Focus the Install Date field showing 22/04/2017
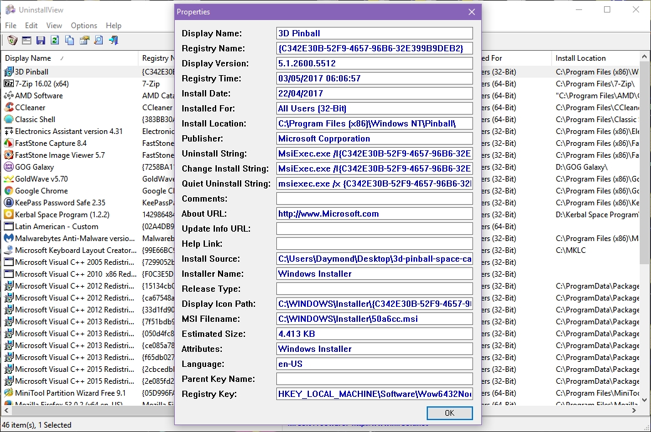The image size is (651, 432). point(375,93)
